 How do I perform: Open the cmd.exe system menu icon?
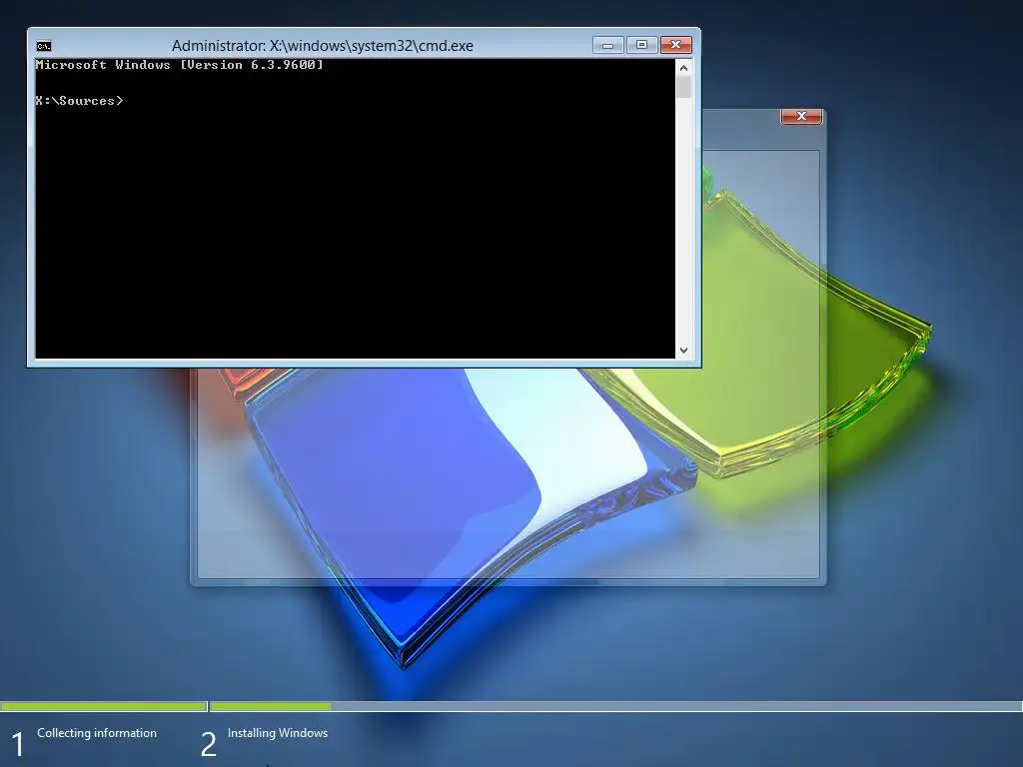point(44,46)
